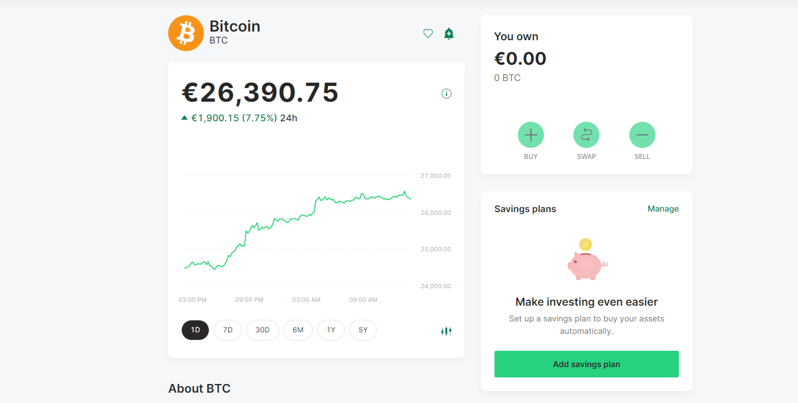Select the 7D time range

coord(228,330)
